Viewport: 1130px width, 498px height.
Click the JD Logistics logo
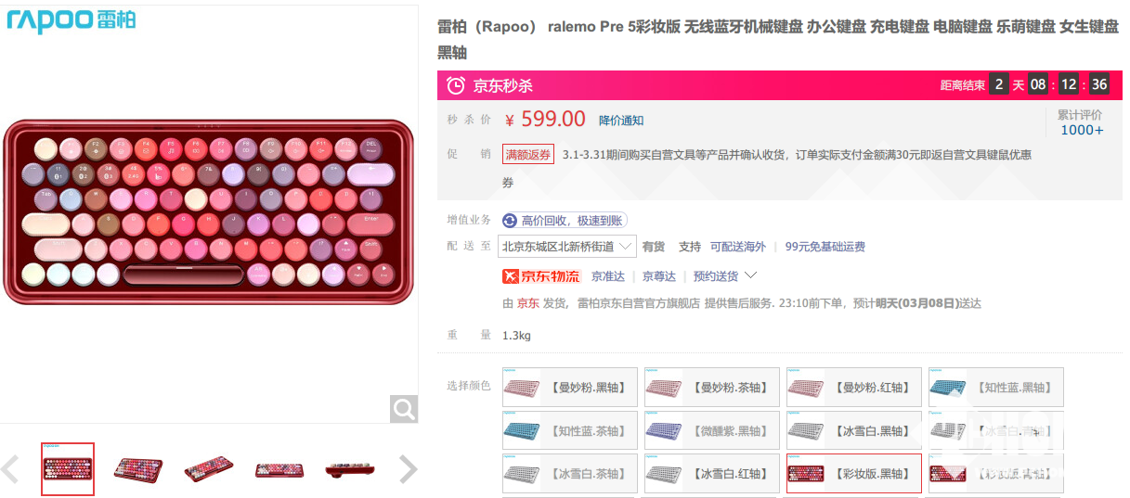(x=540, y=275)
